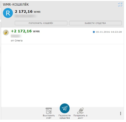Click the sender avatar in transaction row
The width and height of the screenshot is (126, 122).
tap(6, 32)
